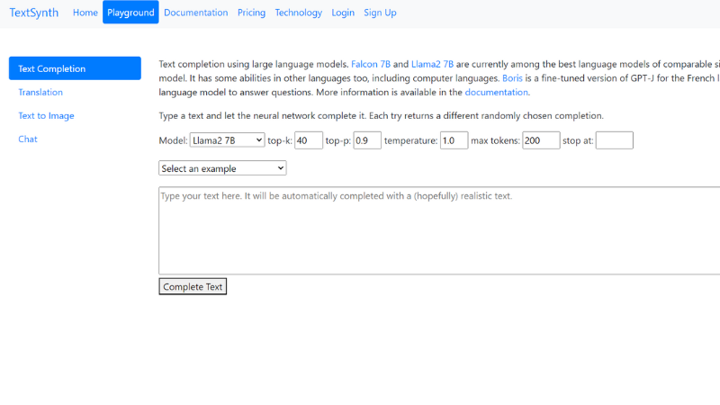Open the Model dropdown showing Llama2 7B
This screenshot has height=405, width=720.
coord(228,140)
